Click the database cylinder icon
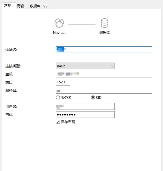The image size is (163, 171). [105, 23]
